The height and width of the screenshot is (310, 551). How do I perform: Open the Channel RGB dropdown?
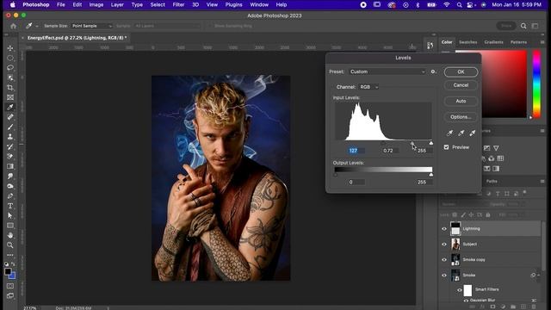(x=368, y=87)
